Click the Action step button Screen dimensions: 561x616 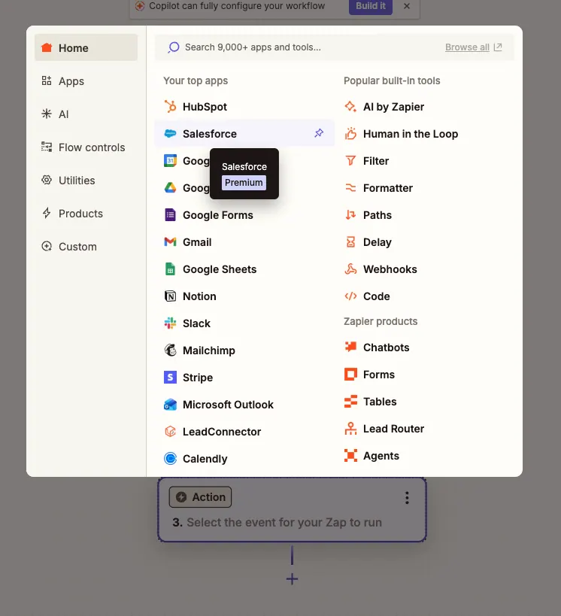pos(200,497)
